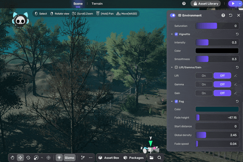Reset the Fog section values
Image resolution: width=243 pixels, height=162 pixels.
point(237,101)
